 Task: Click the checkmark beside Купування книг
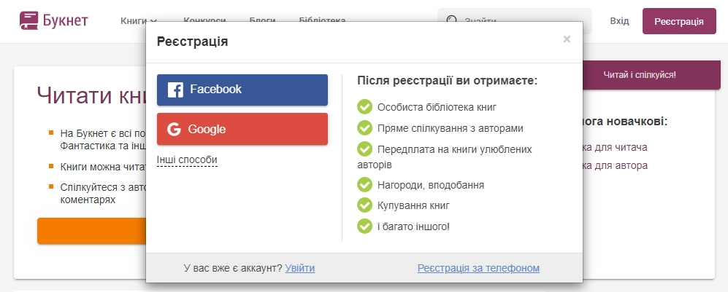364,205
